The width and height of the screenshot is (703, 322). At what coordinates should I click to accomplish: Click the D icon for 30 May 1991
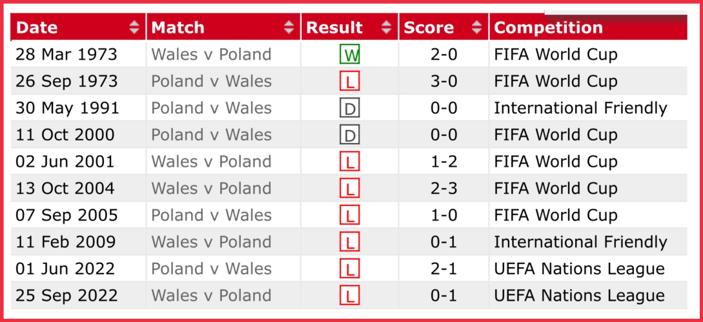click(349, 108)
